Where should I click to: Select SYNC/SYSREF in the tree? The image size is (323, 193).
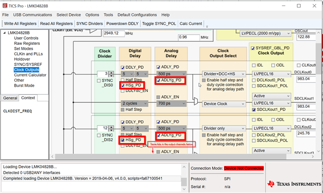28,65
